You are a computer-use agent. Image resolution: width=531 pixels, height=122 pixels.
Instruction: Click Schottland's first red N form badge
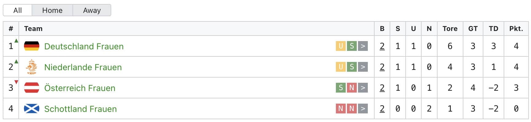(x=340, y=109)
